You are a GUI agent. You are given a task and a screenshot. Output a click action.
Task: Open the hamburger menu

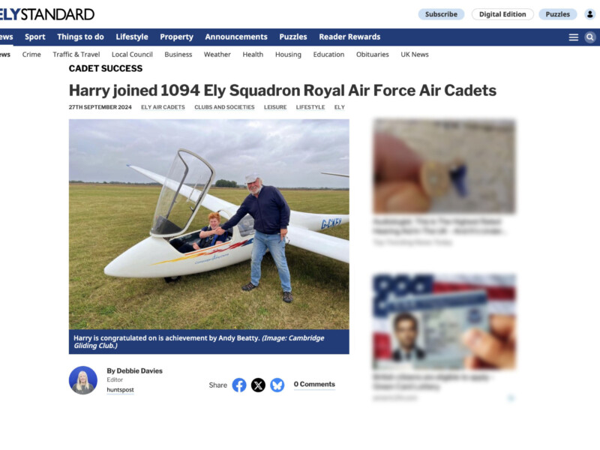click(573, 37)
